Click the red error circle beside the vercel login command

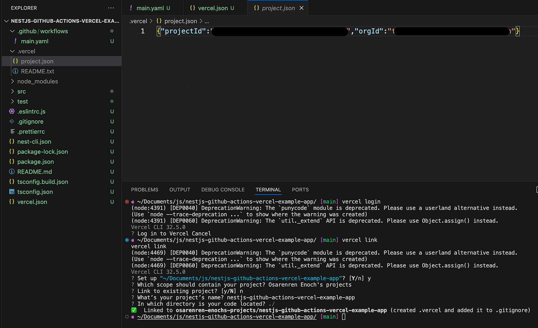coord(127,202)
